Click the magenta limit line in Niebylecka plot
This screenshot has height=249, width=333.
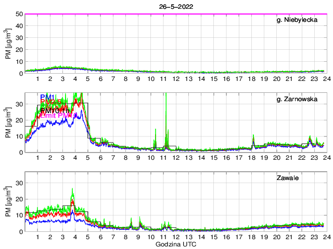coord(175,14)
